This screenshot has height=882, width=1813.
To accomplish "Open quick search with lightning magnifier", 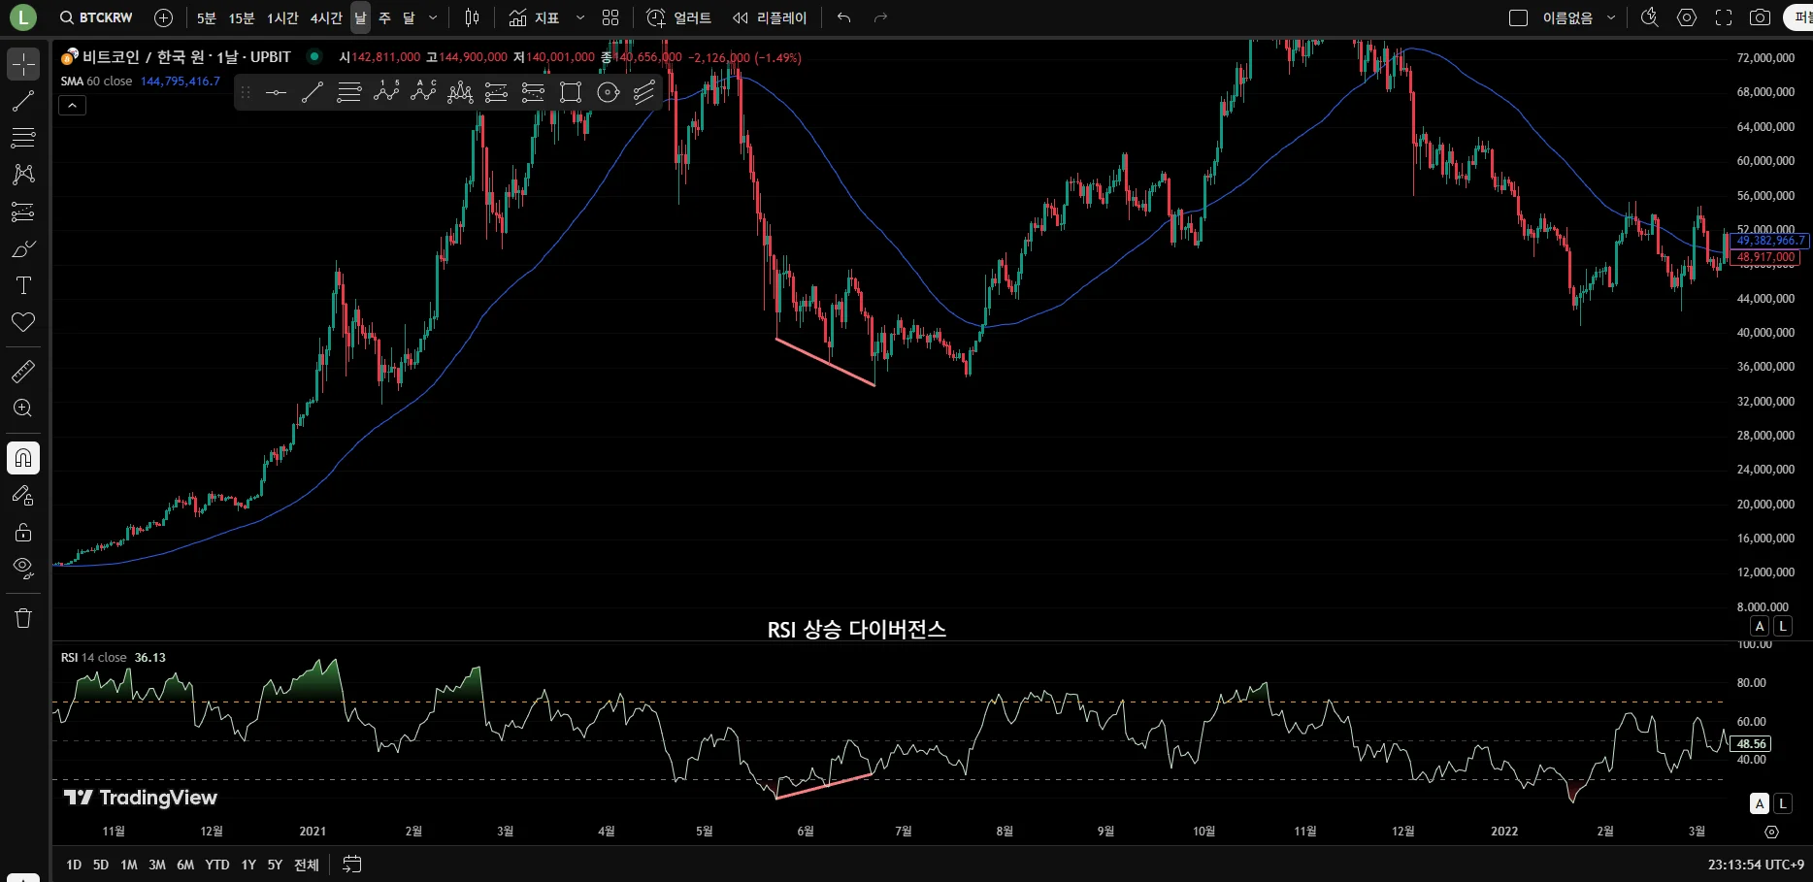I will point(1649,17).
